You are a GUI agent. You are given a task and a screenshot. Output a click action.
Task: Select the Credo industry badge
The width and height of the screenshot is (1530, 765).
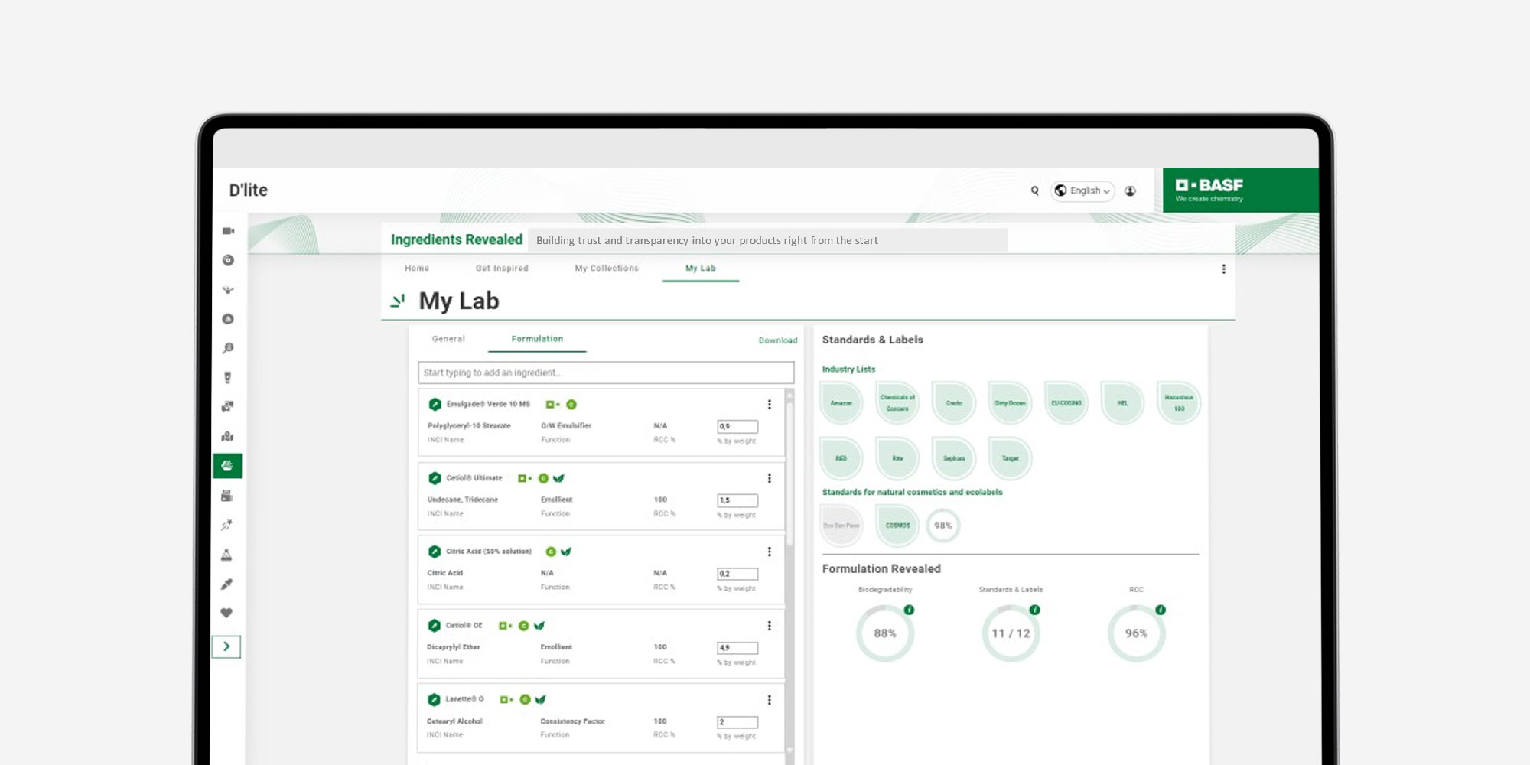coord(954,403)
